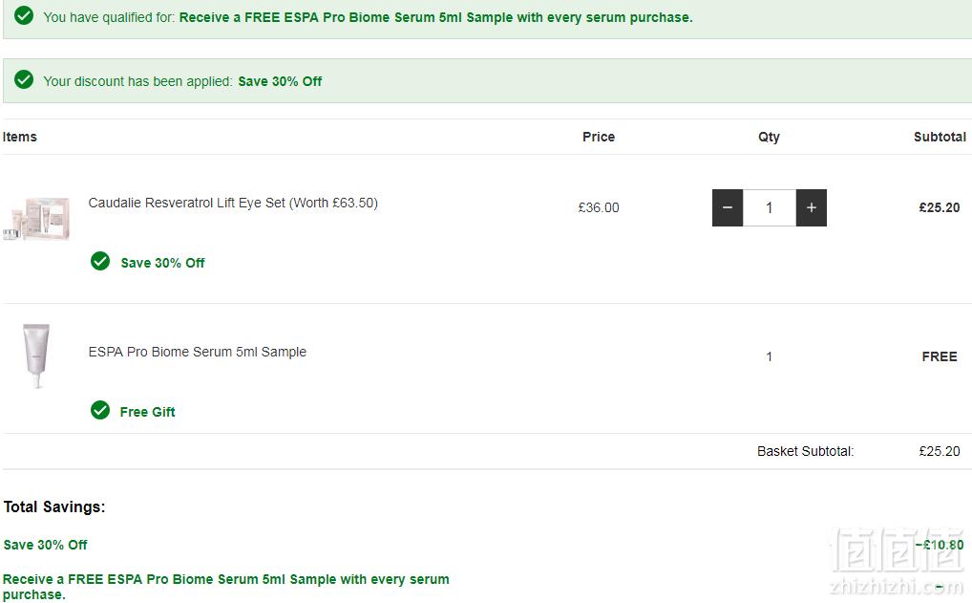
Task: Click the Save 30% Off label under Caudalie item
Action: pos(162,263)
